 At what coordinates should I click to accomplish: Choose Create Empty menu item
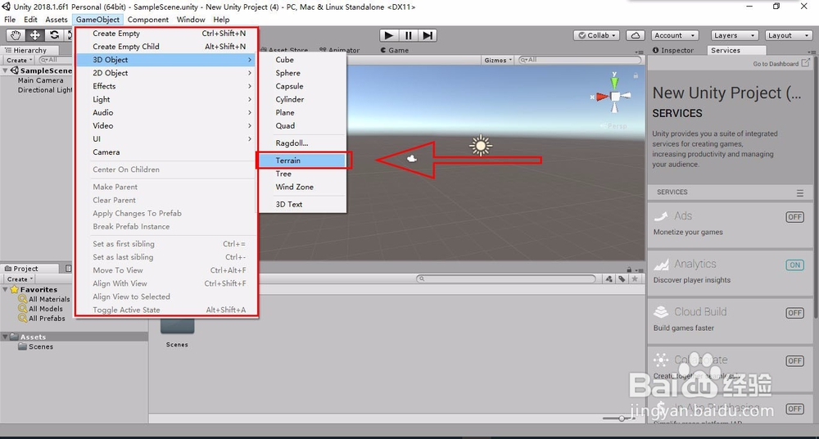pos(166,34)
